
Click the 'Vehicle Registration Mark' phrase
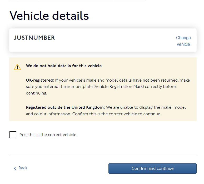tap(118, 87)
